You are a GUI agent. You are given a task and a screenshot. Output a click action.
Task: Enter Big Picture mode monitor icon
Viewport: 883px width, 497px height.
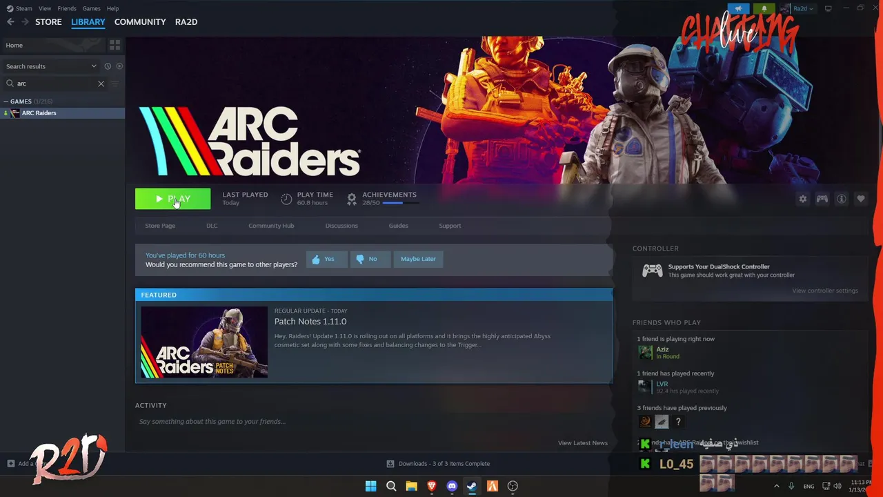[x=829, y=8]
